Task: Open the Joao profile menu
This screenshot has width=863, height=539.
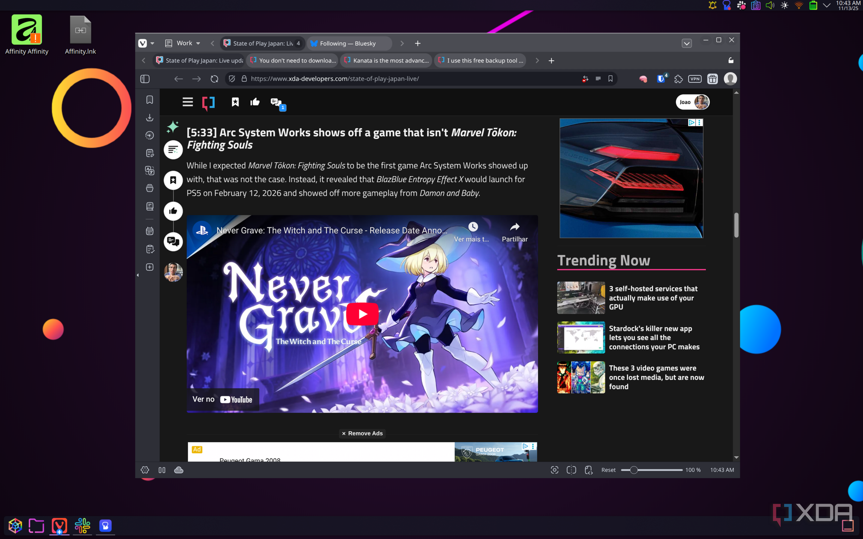Action: [x=692, y=102]
